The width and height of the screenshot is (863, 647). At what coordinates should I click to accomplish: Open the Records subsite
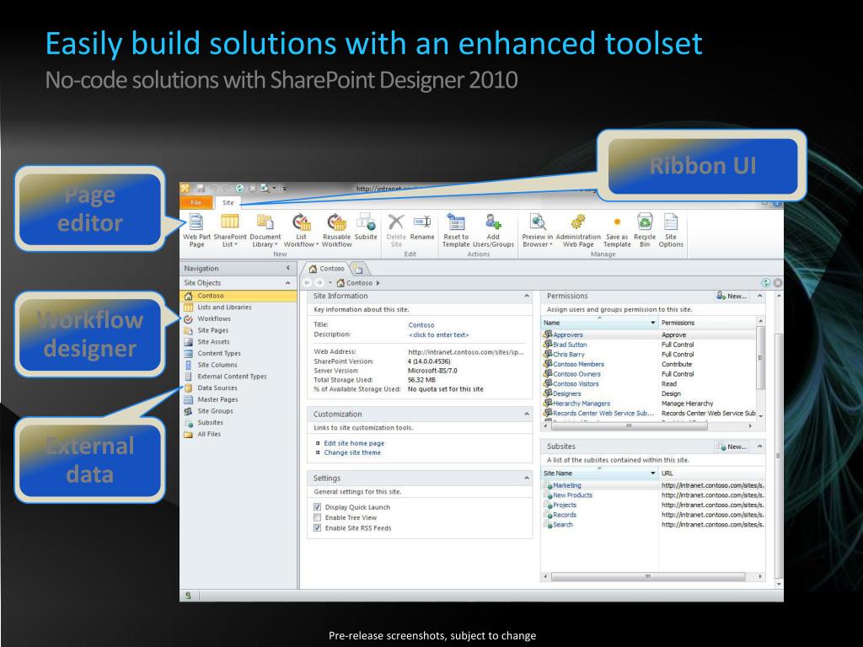(x=564, y=515)
